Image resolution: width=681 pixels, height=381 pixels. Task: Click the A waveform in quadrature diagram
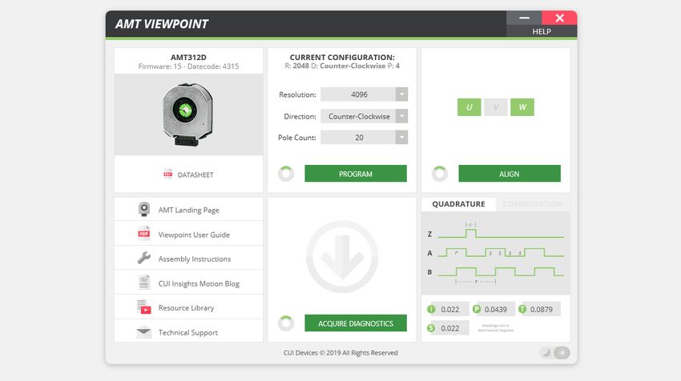tap(501, 253)
